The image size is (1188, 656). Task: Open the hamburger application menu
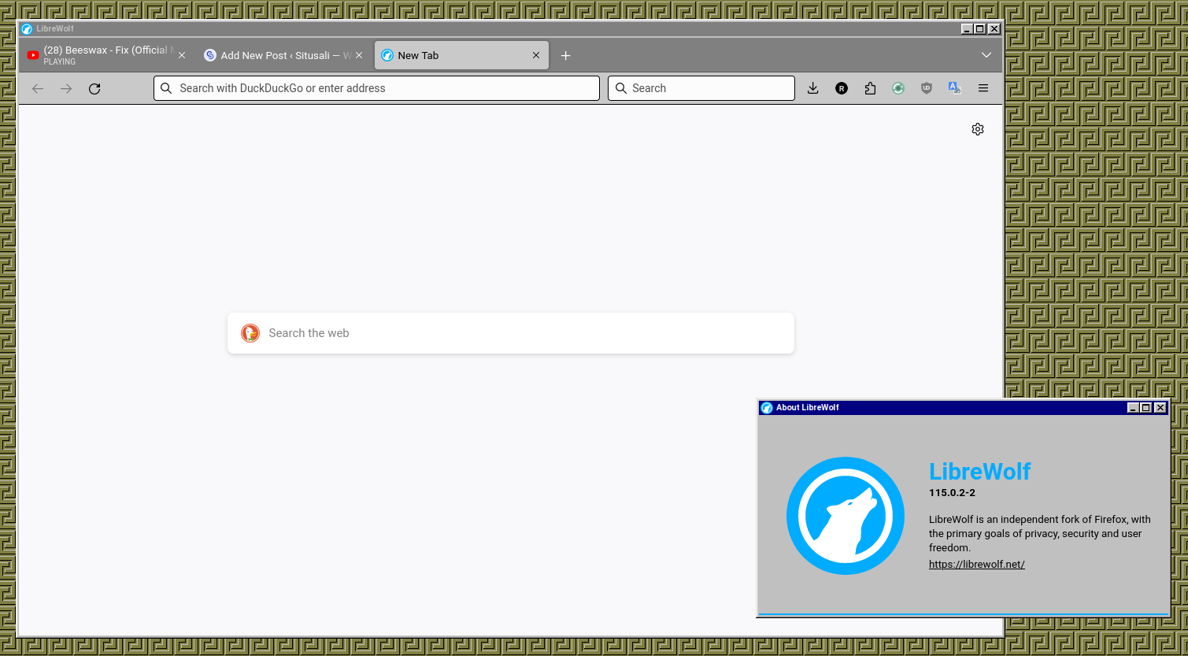coord(983,88)
